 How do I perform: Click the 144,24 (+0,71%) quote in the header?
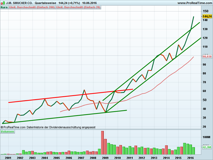point(69,3)
